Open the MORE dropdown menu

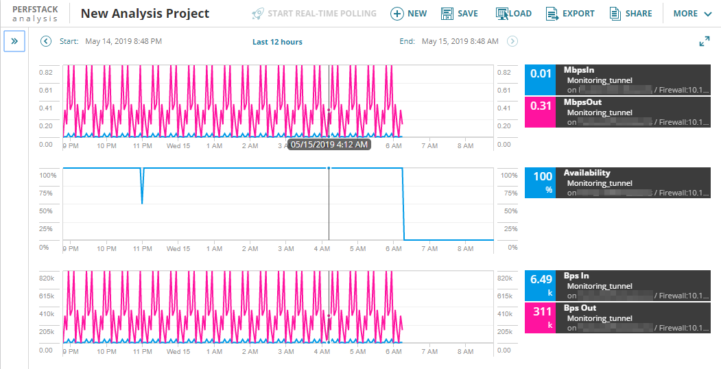694,14
